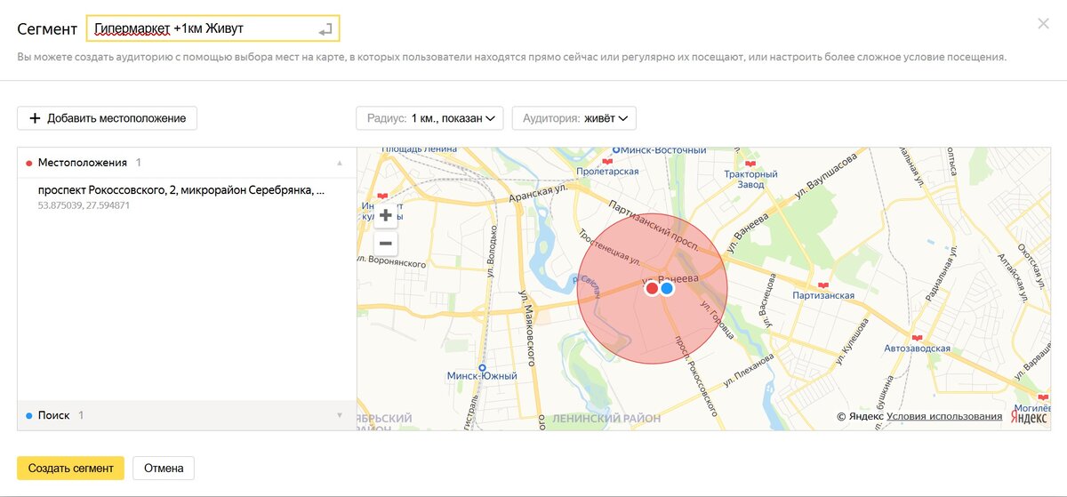Expand the Поиск section
Viewport: 1067px width, 497px height.
click(339, 415)
